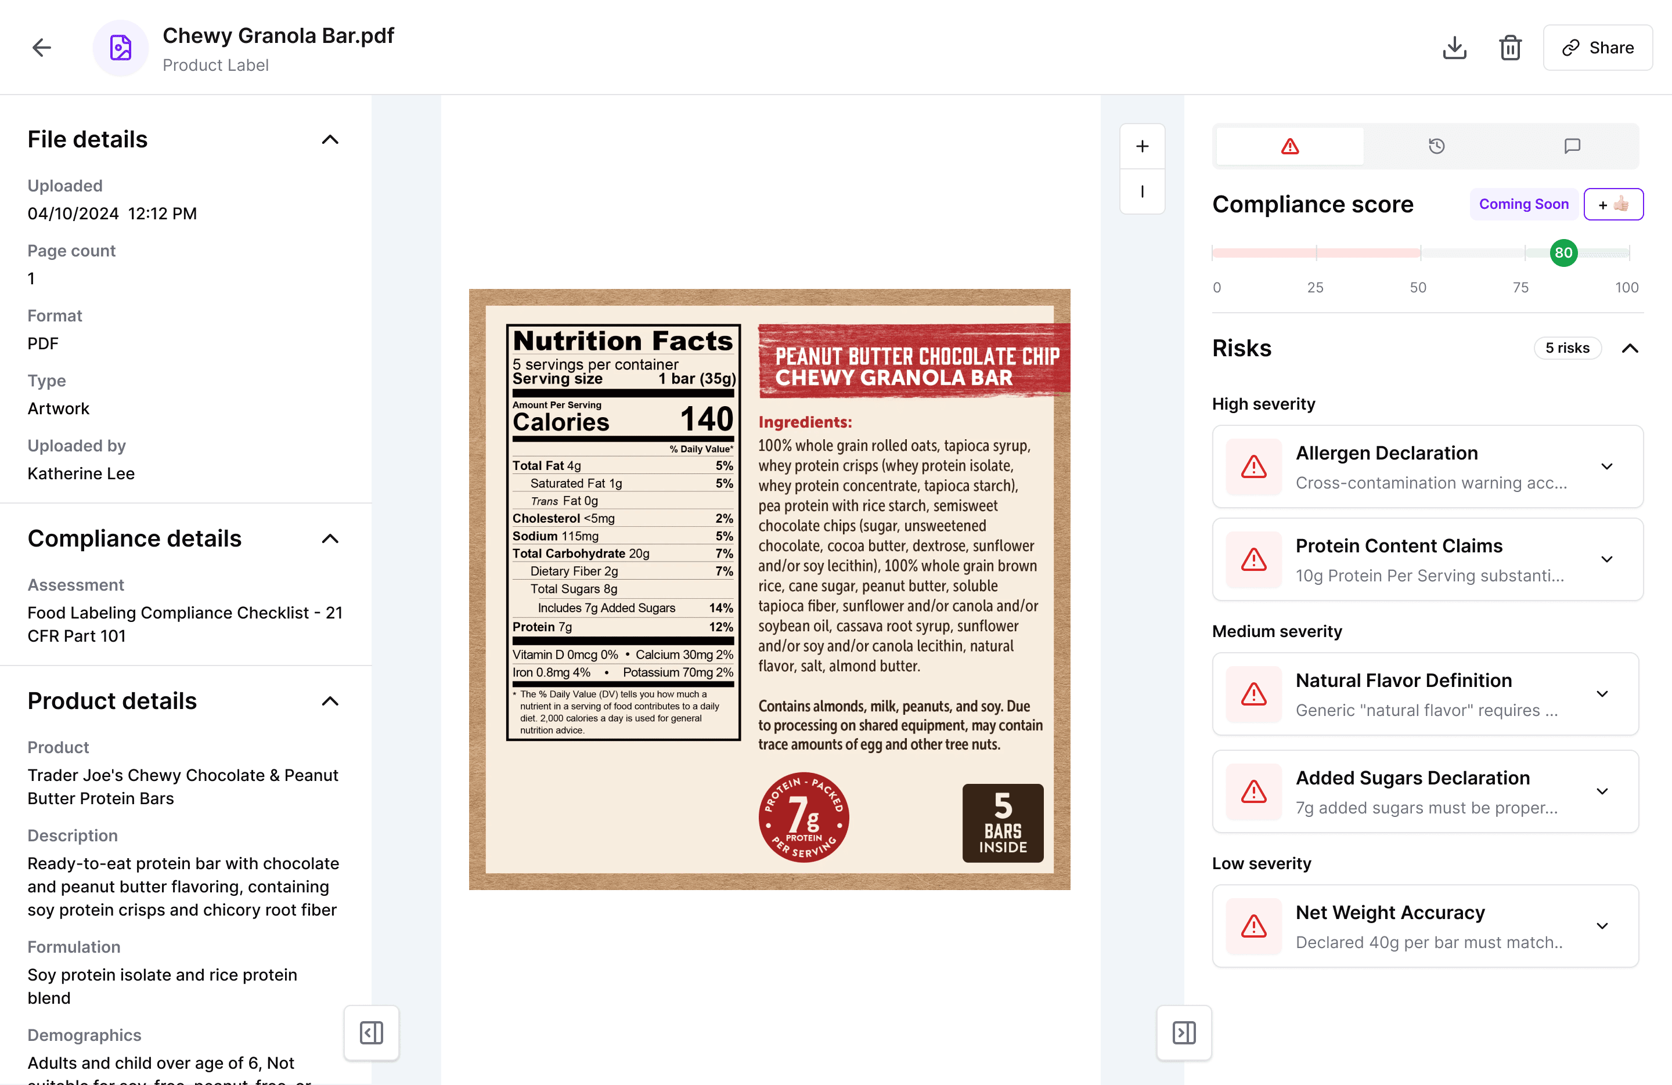Image resolution: width=1672 pixels, height=1085 pixels.
Task: Collapse the right risks panel icon
Action: click(x=1184, y=1032)
